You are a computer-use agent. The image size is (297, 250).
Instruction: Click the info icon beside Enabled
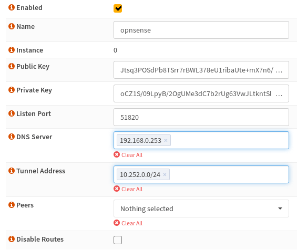pyautogui.click(x=12, y=7)
